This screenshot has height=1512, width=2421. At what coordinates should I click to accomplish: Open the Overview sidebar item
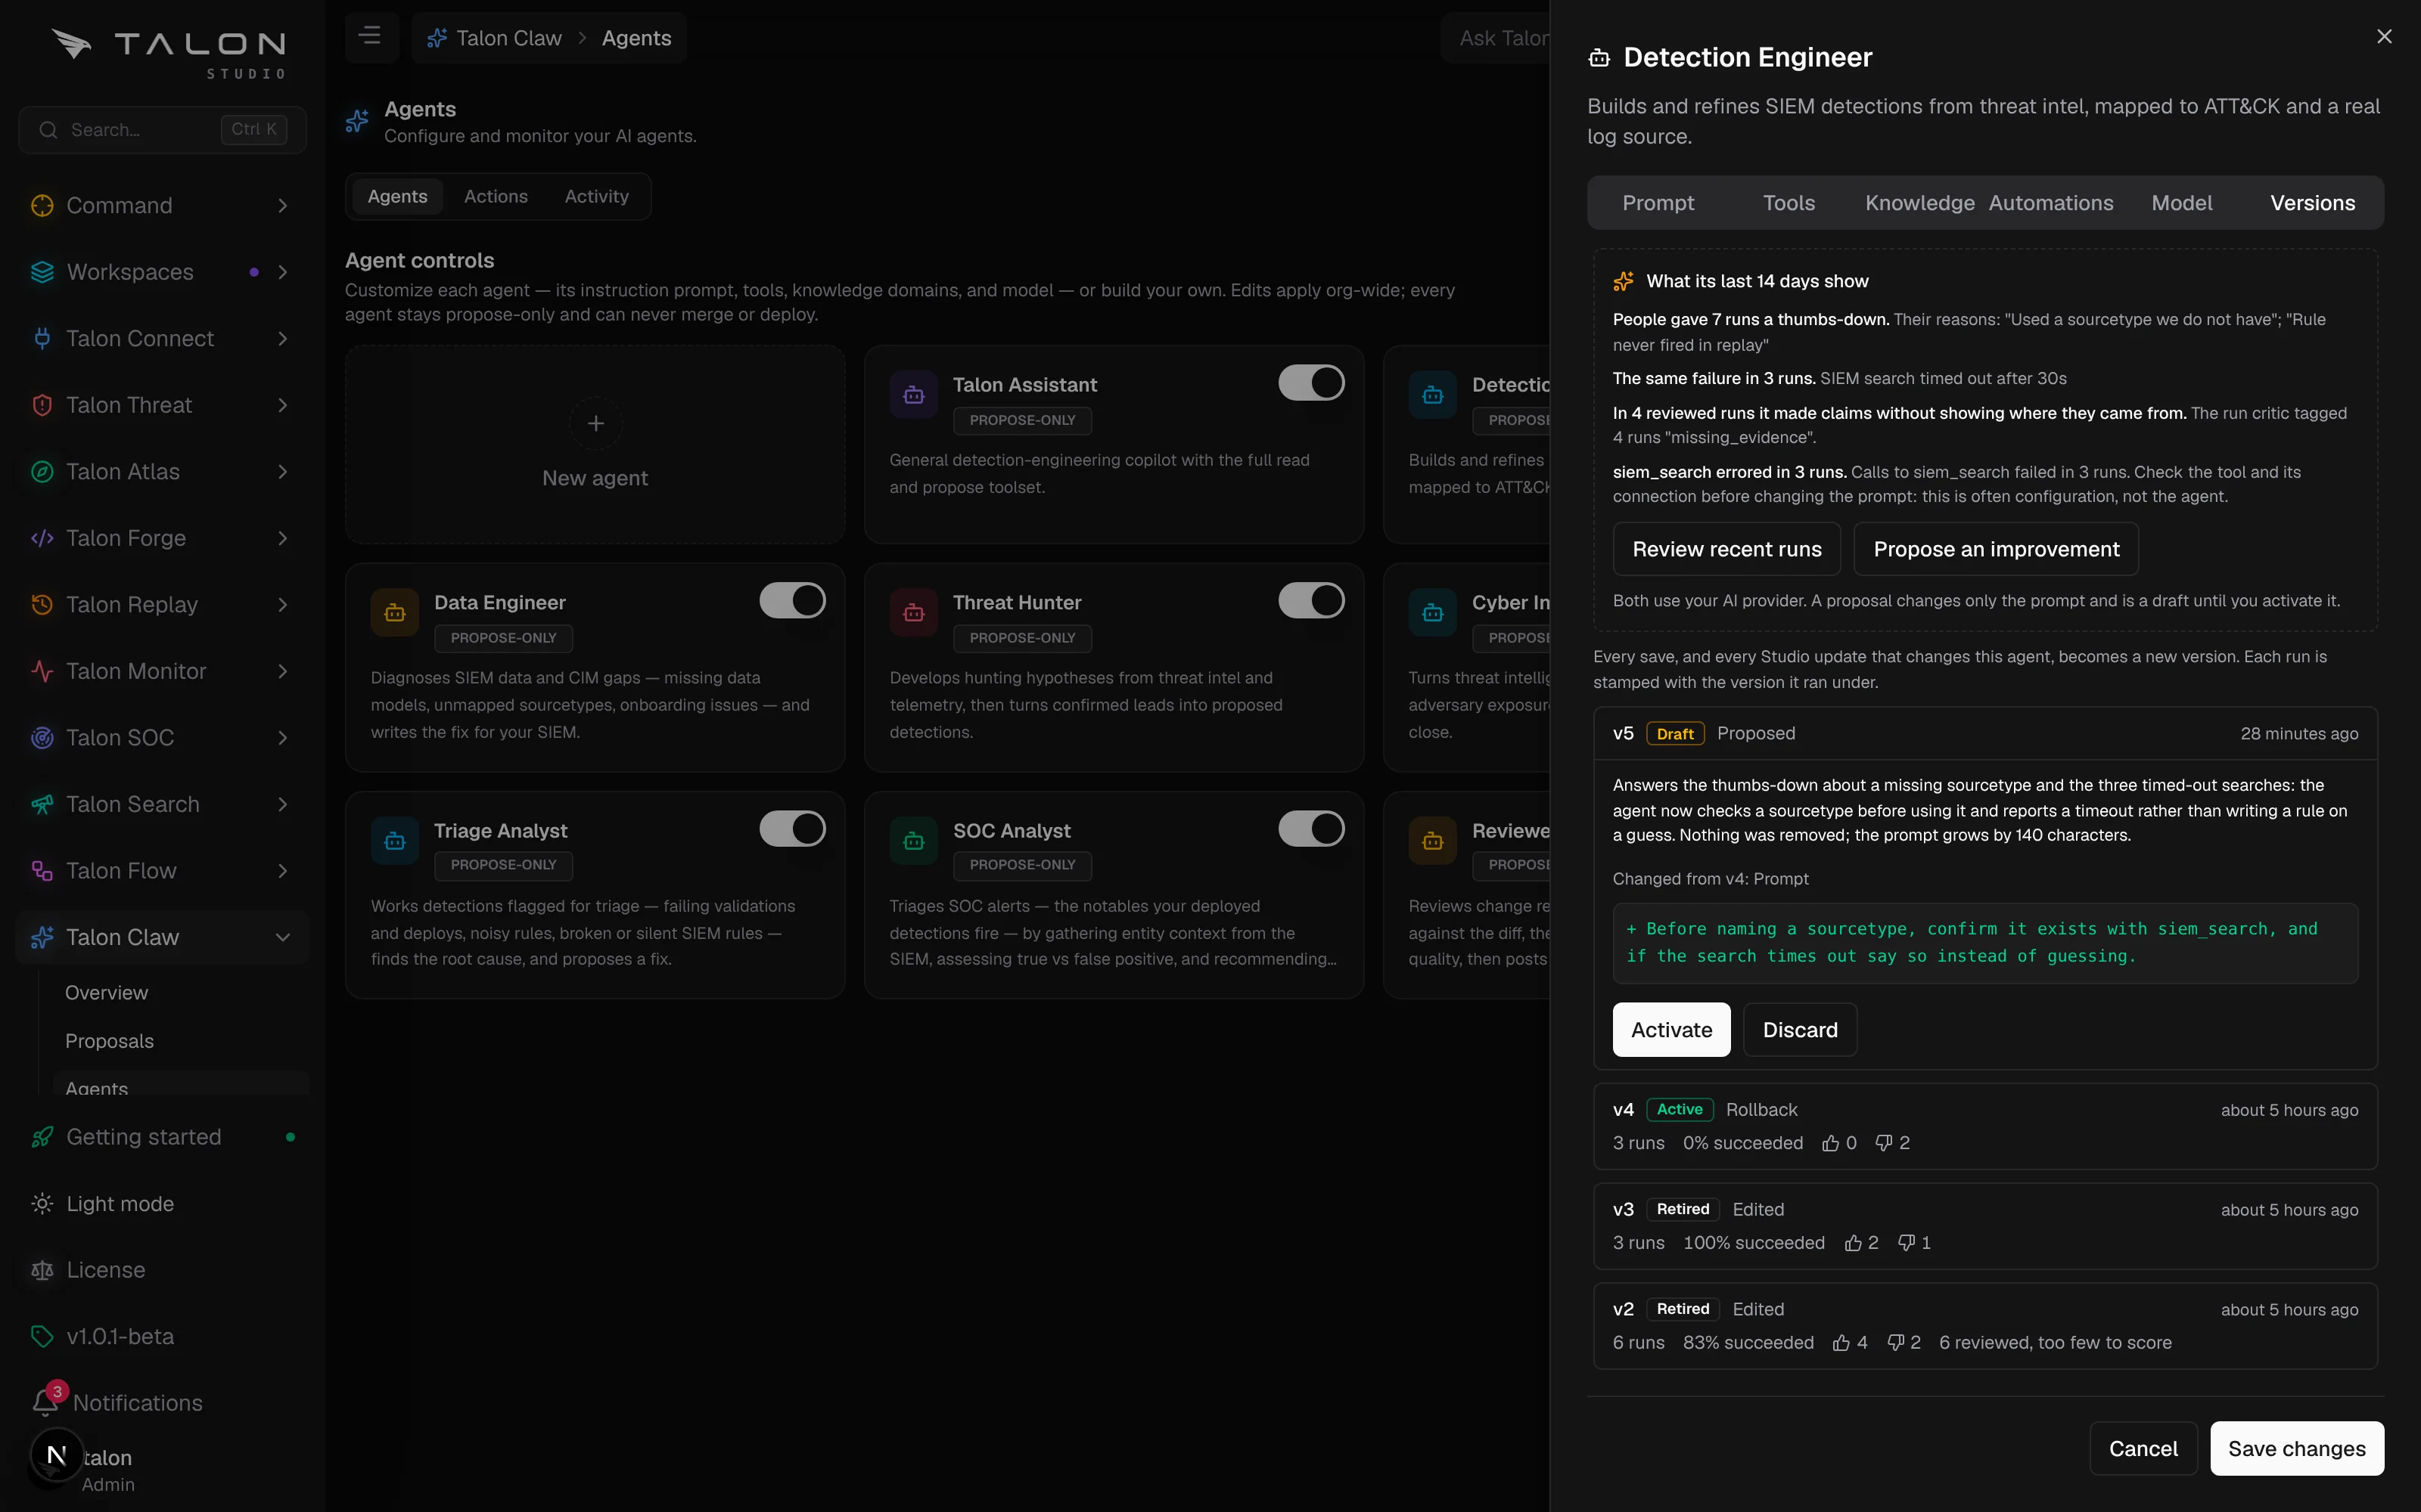click(106, 992)
